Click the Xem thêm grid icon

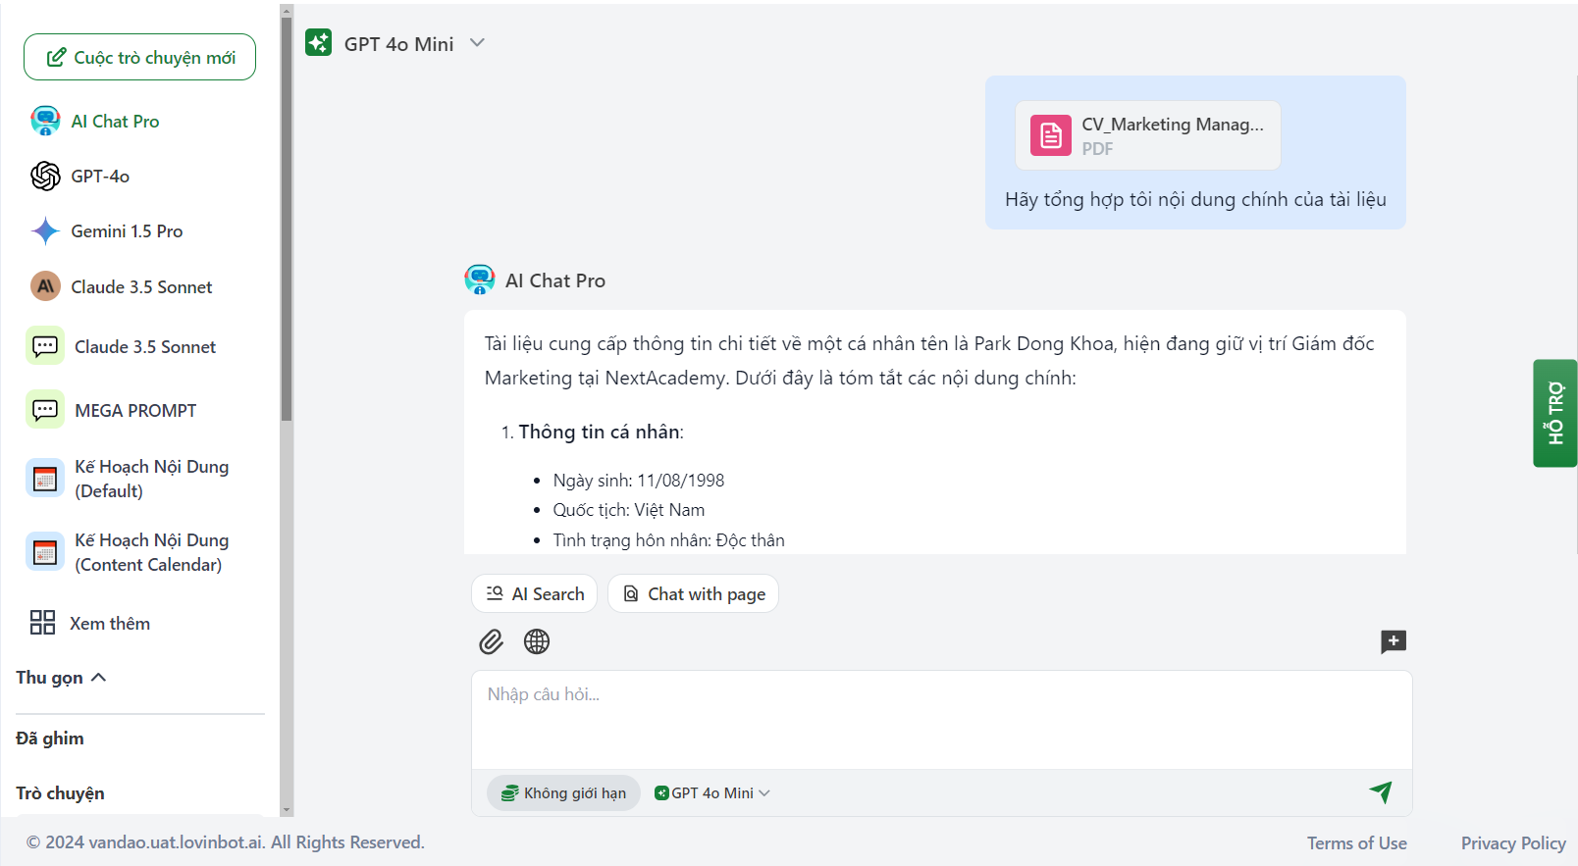(x=42, y=623)
